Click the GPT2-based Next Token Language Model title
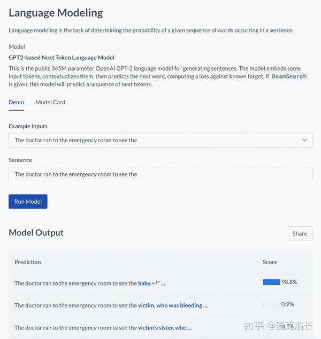The image size is (321, 339). [x=62, y=57]
